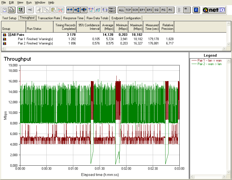Collapse the All Pairs tree group
Image resolution: width=232 pixels, height=180 pixels.
[9, 35]
